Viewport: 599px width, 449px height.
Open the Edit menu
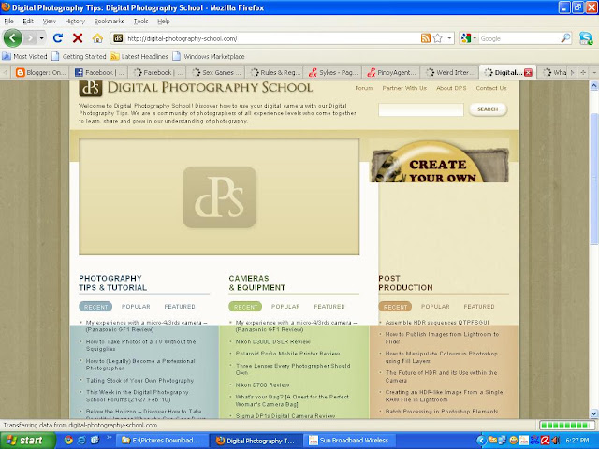tap(28, 21)
